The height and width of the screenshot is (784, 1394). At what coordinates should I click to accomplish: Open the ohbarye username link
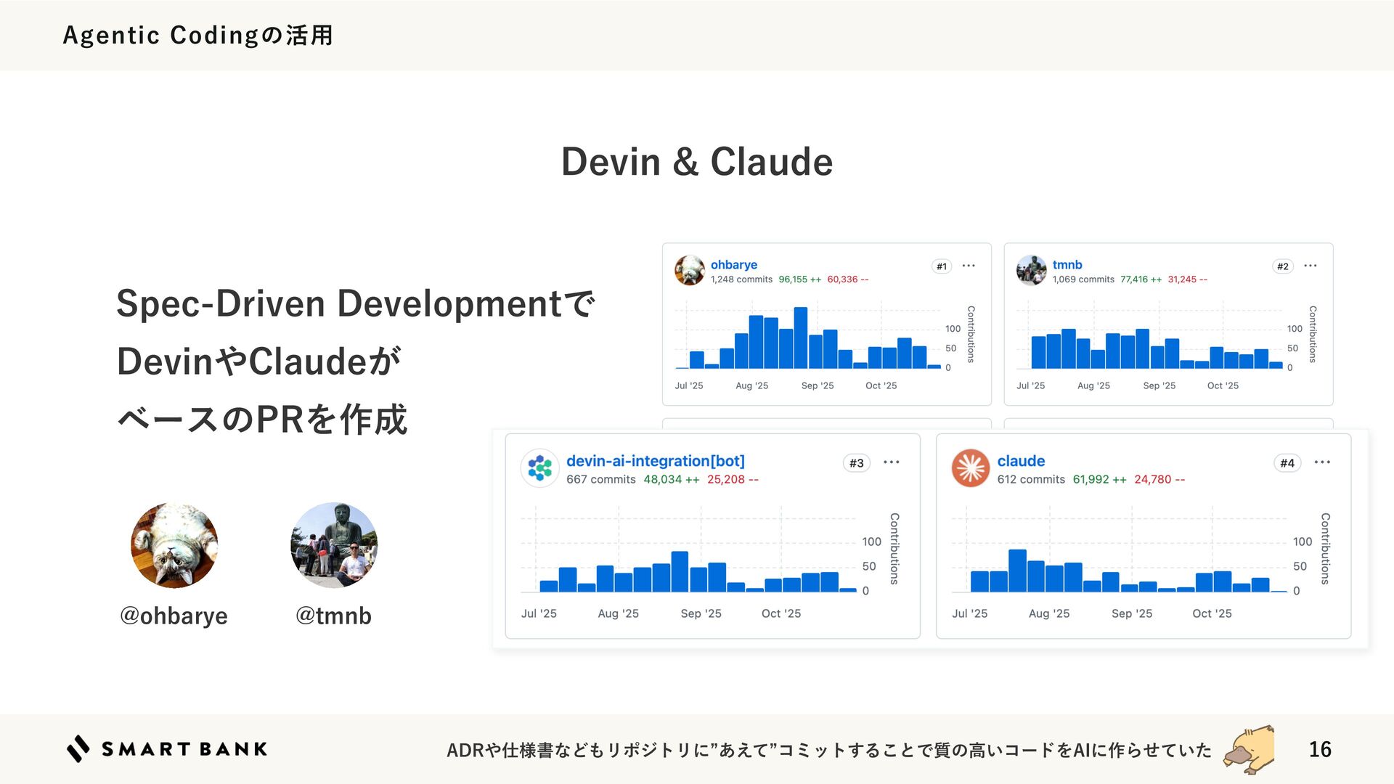(x=733, y=265)
